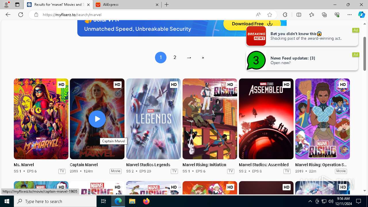Viewport: 368px width, 207px height.
Task: Click Marvel Rising: Initiation title
Action: click(x=204, y=165)
